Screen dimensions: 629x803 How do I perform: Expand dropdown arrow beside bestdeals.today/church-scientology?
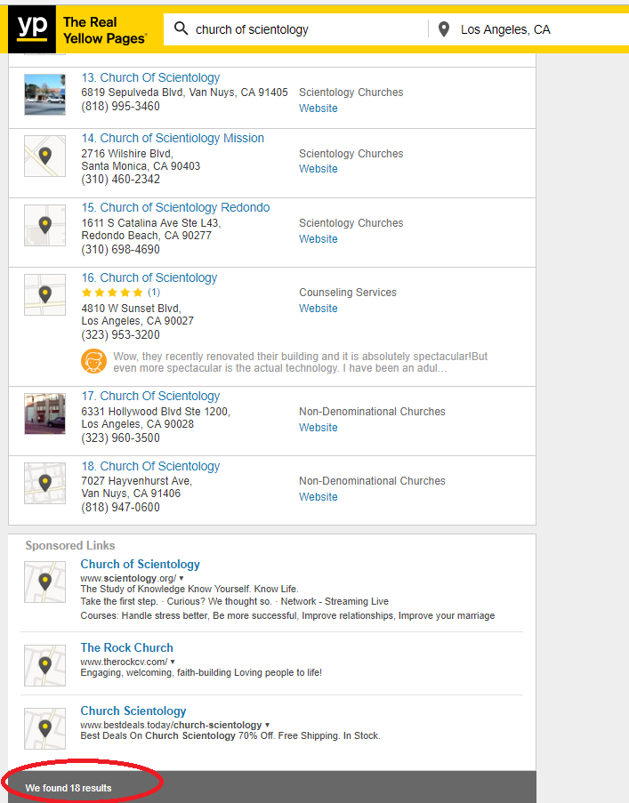tap(268, 725)
